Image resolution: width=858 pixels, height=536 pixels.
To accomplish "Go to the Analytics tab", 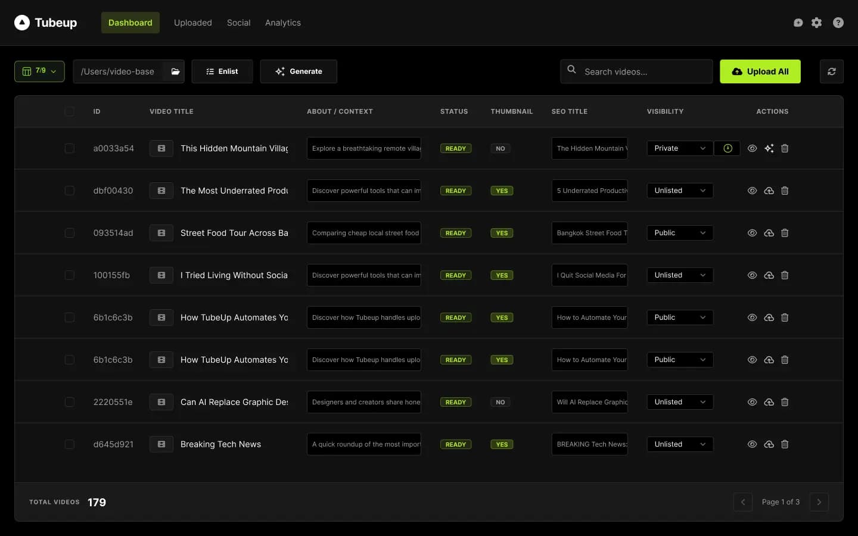I will pyautogui.click(x=283, y=23).
